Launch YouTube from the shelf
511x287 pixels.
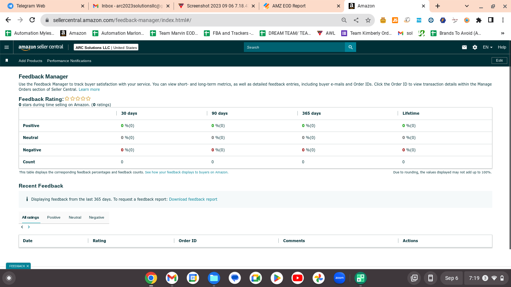point(298,278)
